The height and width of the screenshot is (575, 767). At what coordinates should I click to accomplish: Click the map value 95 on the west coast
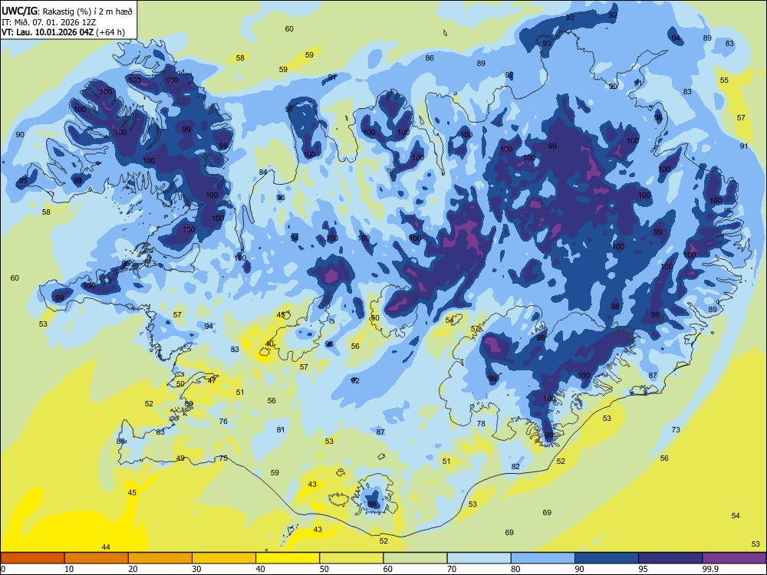23,181
